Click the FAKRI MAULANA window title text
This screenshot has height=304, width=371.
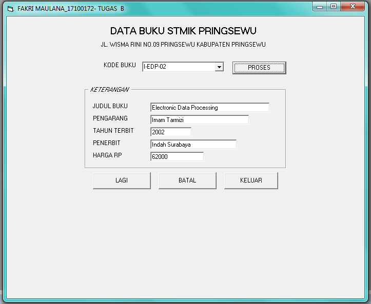click(71, 9)
